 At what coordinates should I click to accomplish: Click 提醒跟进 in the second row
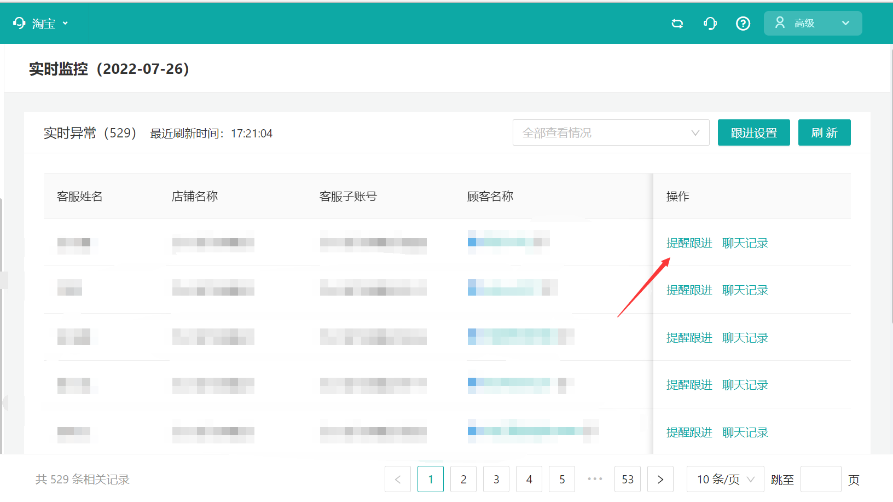click(689, 290)
